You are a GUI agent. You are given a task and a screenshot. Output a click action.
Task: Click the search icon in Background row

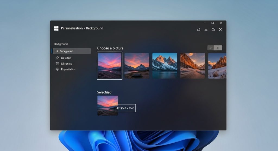(x=57, y=51)
